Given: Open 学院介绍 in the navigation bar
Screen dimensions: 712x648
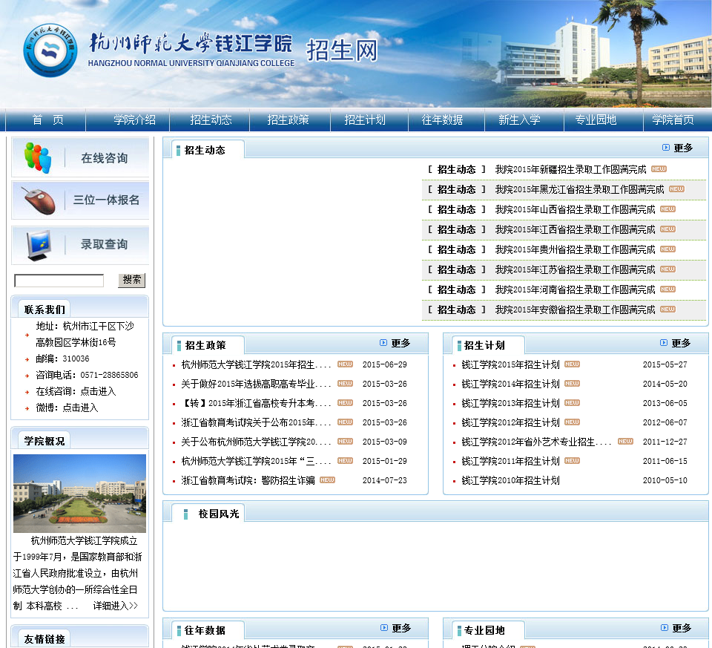Looking at the screenshot, I should pyautogui.click(x=134, y=120).
